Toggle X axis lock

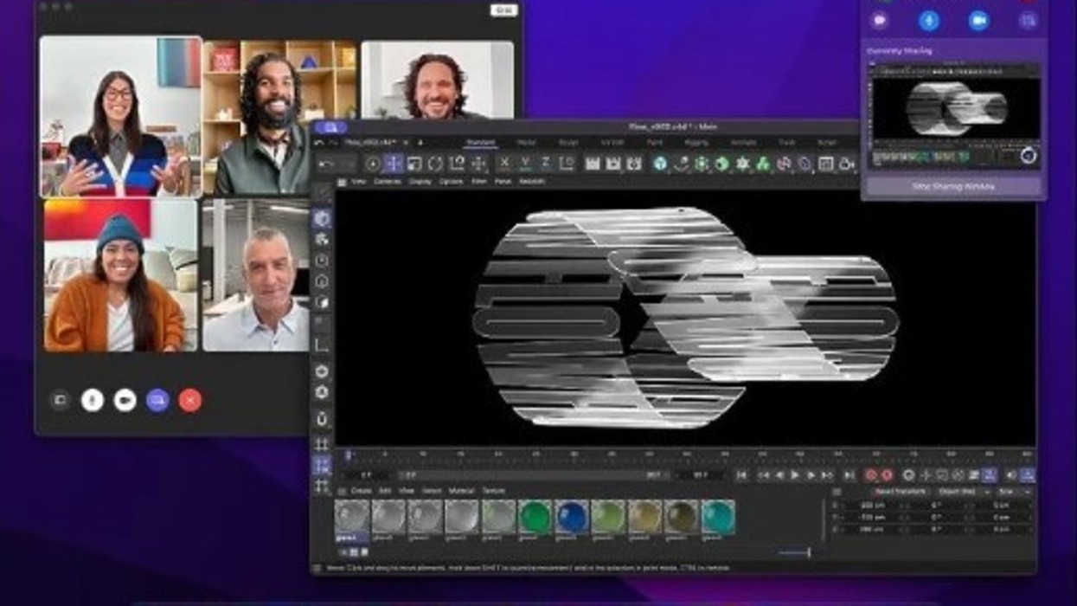pos(504,164)
